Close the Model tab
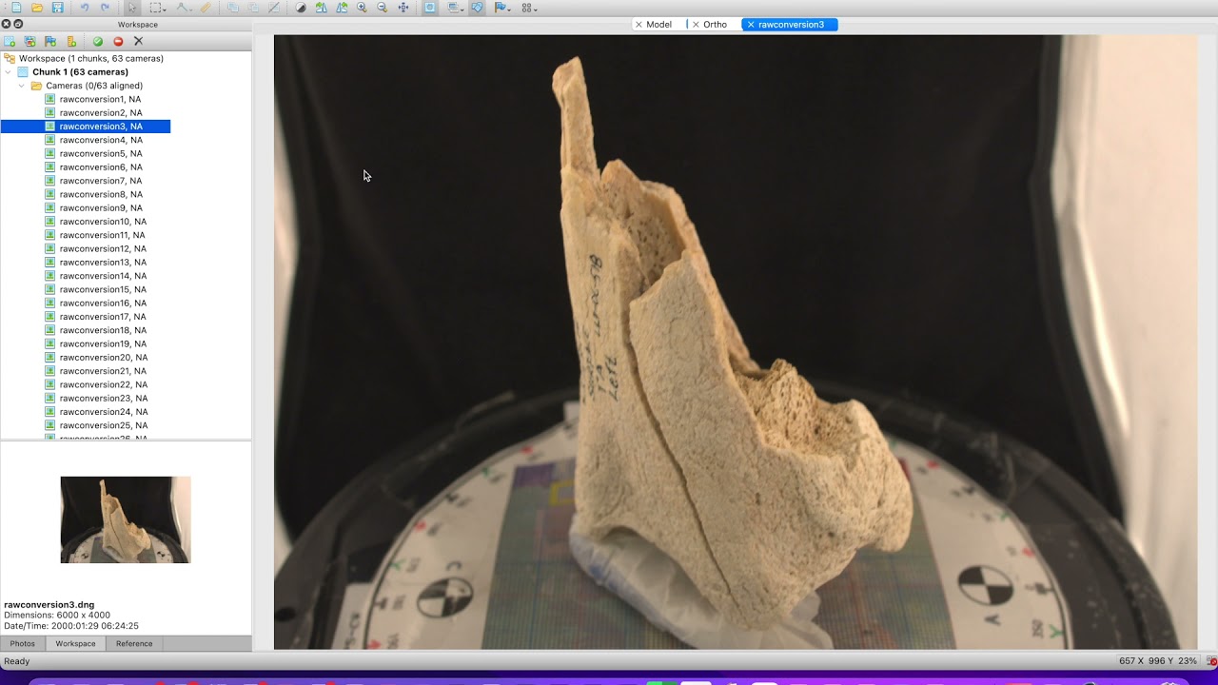This screenshot has height=685, width=1218. tap(638, 25)
